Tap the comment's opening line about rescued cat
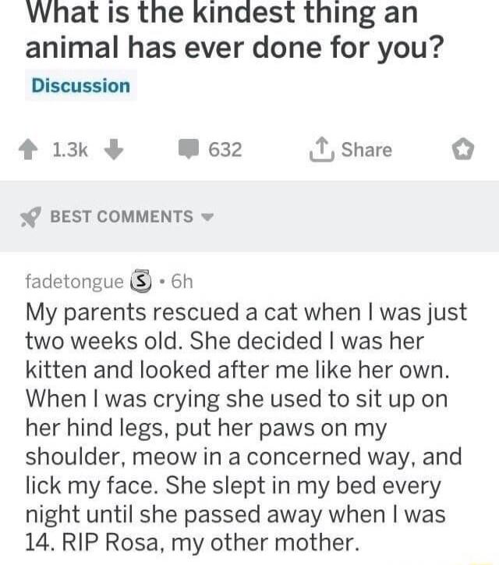Viewport: 499px width, 565px height. (246, 313)
